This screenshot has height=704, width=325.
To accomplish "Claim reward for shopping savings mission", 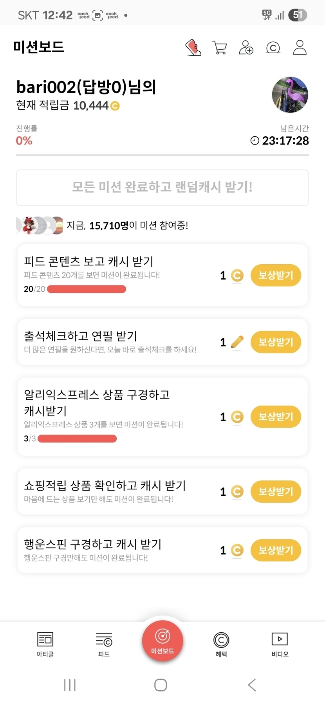I will click(276, 491).
